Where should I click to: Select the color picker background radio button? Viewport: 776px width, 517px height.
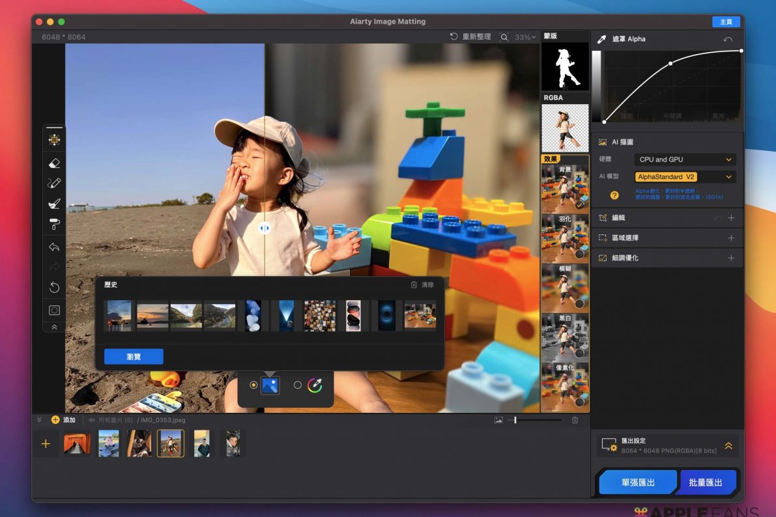[x=298, y=385]
